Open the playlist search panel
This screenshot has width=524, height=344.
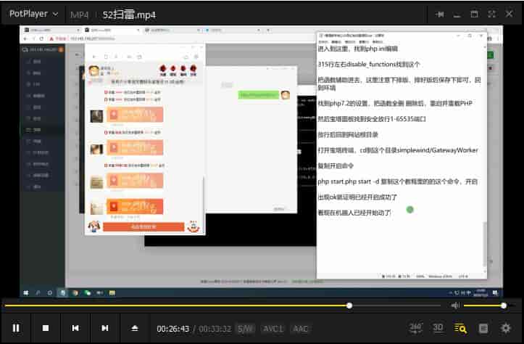tap(460, 328)
